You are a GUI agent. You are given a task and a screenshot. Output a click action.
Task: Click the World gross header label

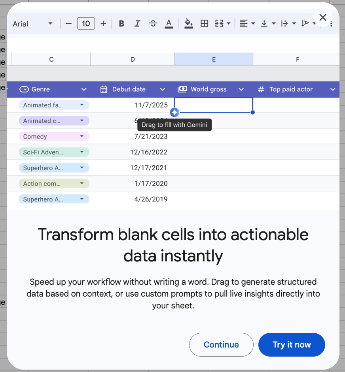[x=209, y=89]
